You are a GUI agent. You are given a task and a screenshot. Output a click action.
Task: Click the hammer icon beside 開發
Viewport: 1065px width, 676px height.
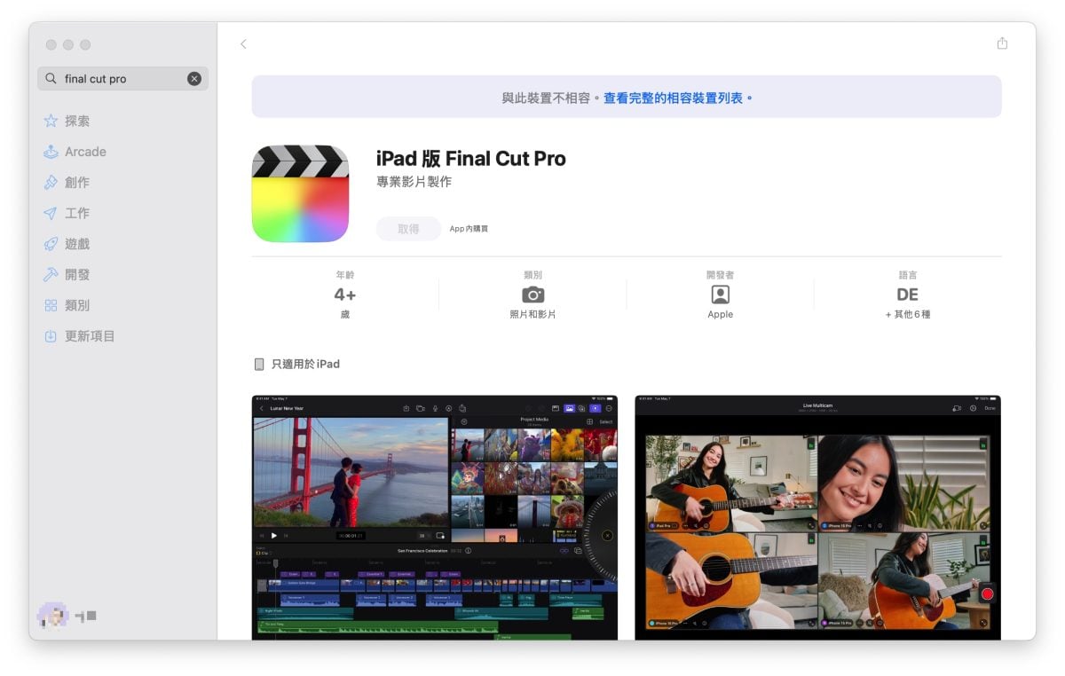tap(51, 274)
